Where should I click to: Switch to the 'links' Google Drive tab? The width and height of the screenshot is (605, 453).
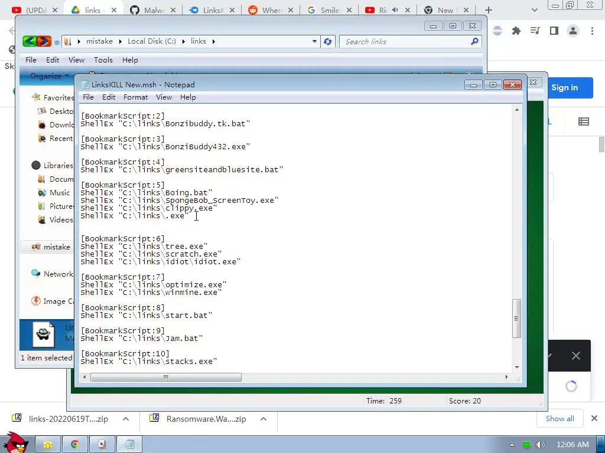coord(94,11)
